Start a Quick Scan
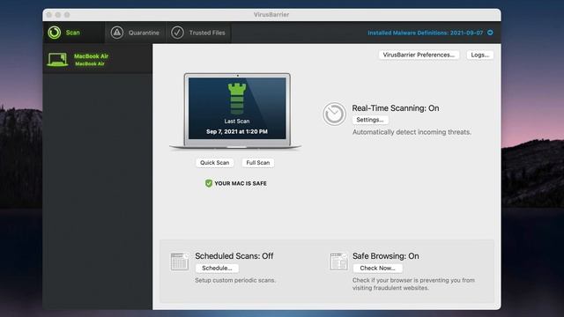The height and width of the screenshot is (317, 564). pos(215,163)
